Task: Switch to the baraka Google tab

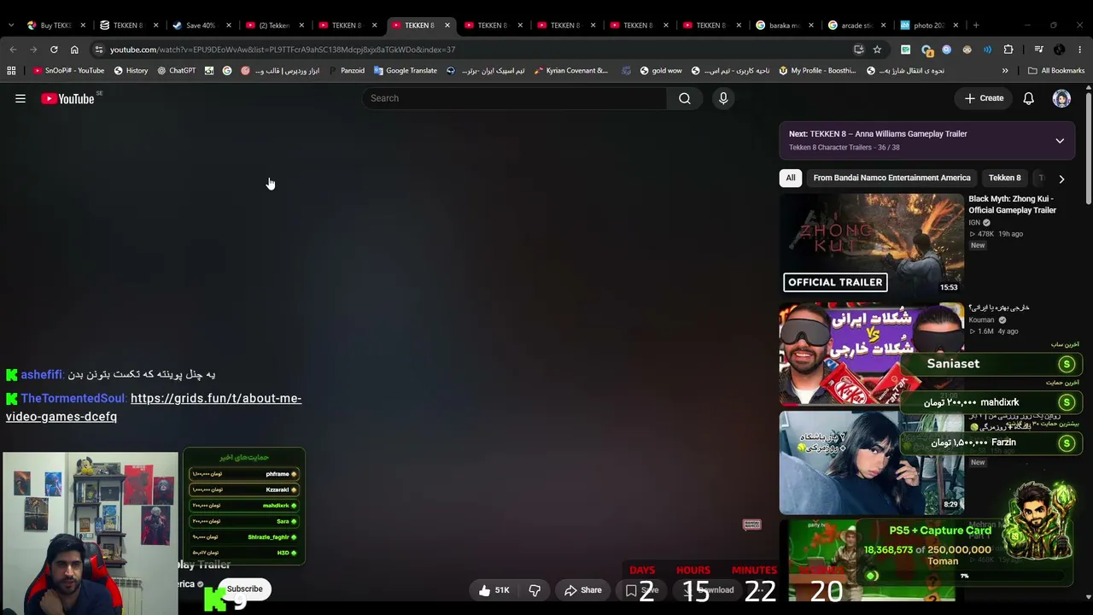Action: click(784, 26)
